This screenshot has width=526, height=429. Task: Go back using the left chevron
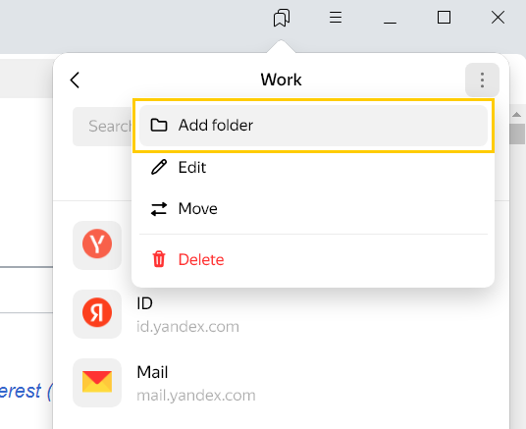click(x=75, y=80)
